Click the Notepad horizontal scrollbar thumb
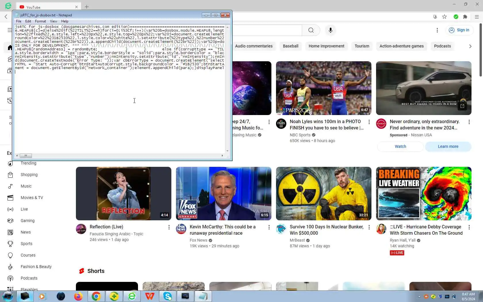 tap(26, 156)
